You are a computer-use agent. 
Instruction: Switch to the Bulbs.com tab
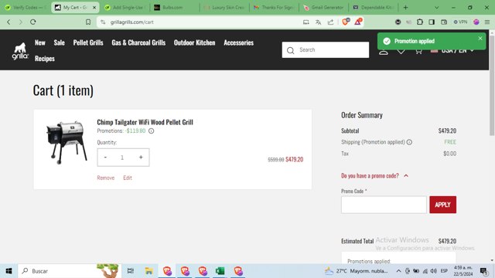pyautogui.click(x=174, y=7)
